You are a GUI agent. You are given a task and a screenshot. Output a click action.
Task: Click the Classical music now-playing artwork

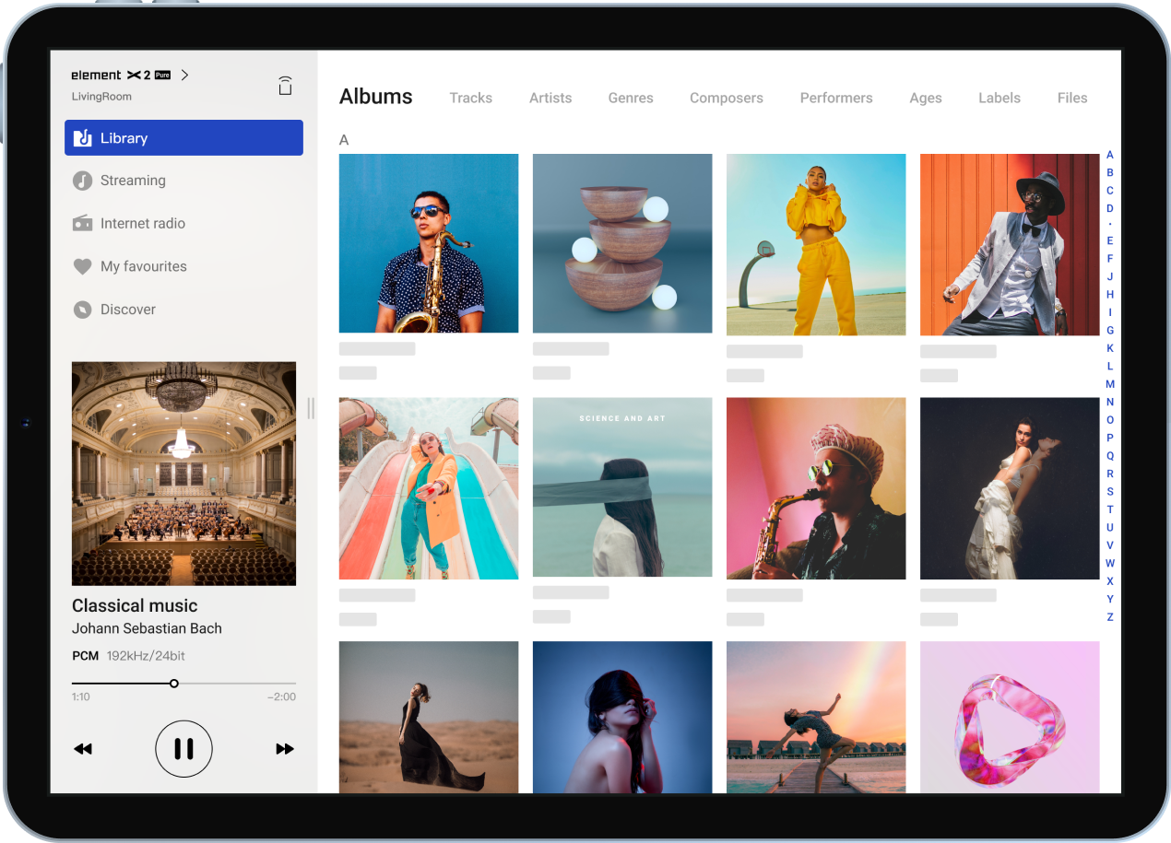tap(184, 474)
